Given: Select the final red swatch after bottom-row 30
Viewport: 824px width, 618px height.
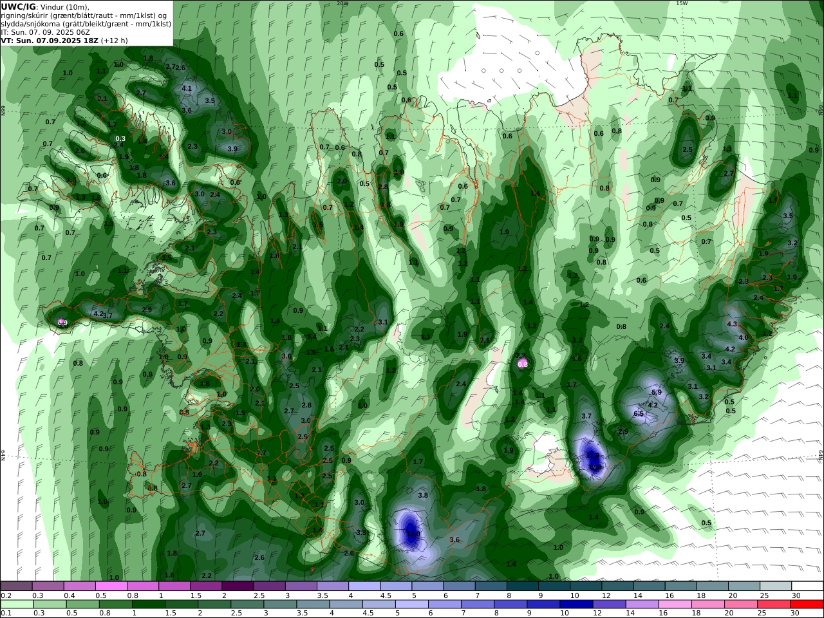Looking at the screenshot, I should (806, 604).
